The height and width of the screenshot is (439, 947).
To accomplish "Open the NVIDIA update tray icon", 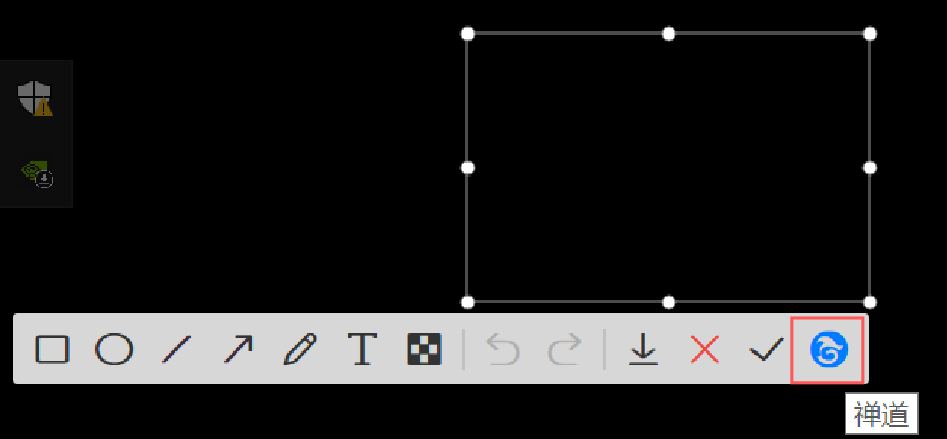I will pyautogui.click(x=37, y=173).
